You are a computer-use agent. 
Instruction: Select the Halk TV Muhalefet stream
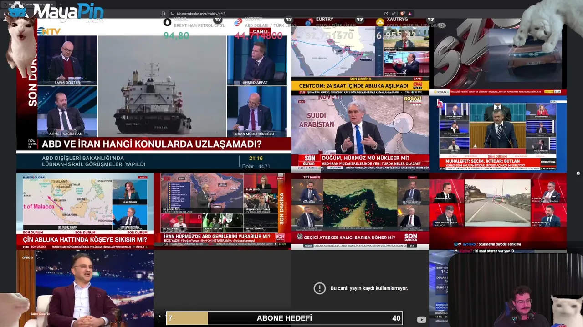[498, 134]
